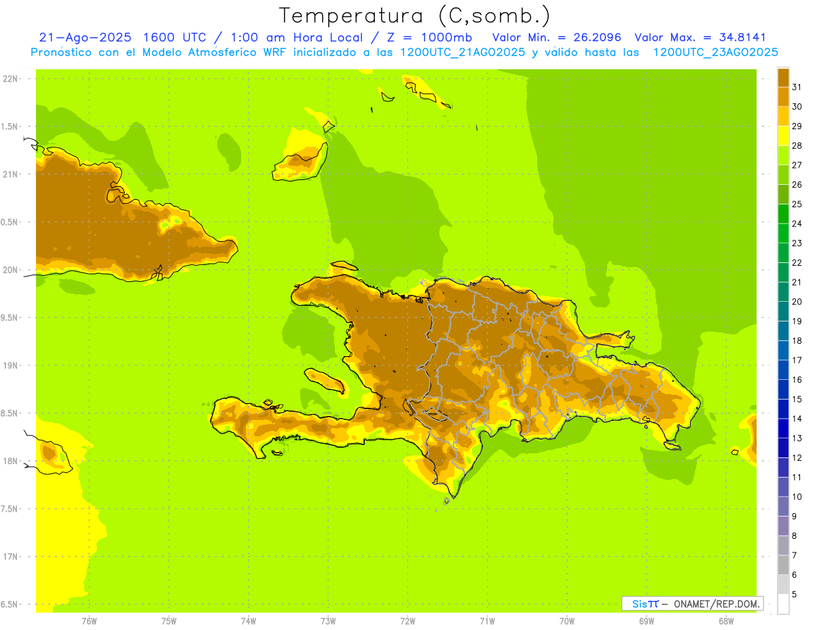The height and width of the screenshot is (630, 815).
Task: Pick the gray swatch between 6 and 7
Action: (x=783, y=565)
